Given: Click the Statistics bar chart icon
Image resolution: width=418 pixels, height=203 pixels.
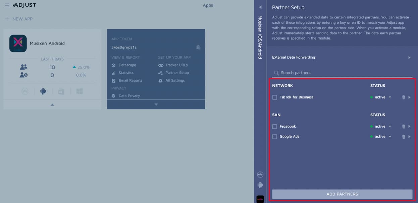Looking at the screenshot, I should [x=114, y=73].
